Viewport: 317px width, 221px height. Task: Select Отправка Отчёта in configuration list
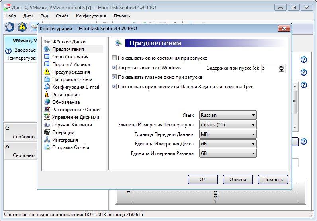(x=70, y=147)
